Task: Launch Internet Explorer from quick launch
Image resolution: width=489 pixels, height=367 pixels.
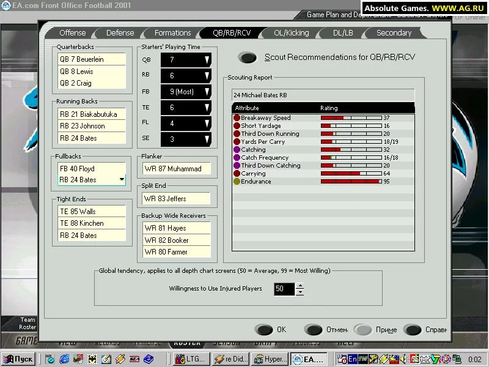Action: (x=64, y=359)
